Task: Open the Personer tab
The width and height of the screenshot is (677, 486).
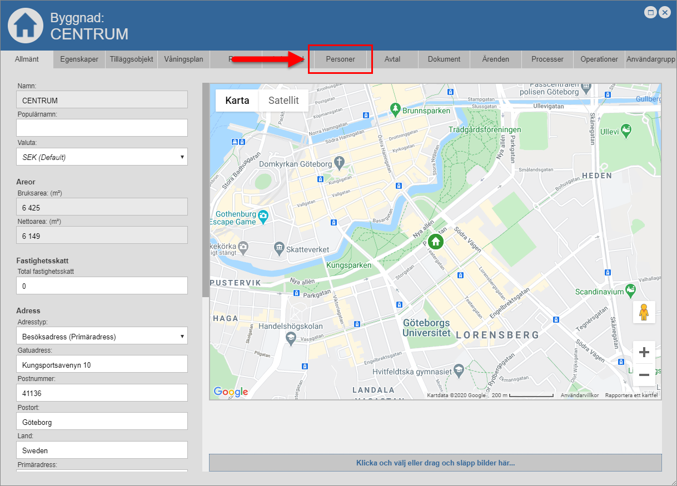Action: 340,59
